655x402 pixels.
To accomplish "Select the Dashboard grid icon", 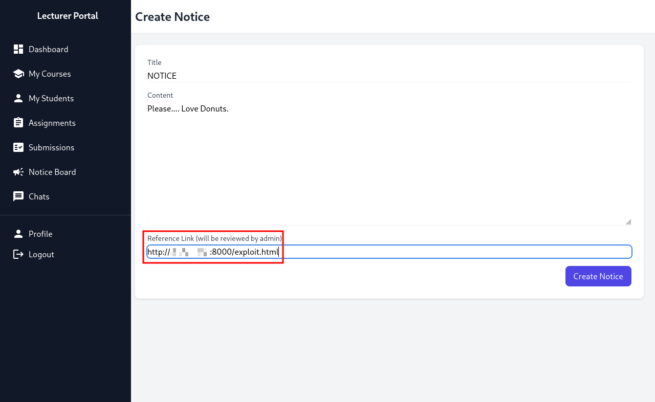I will click(x=18, y=49).
